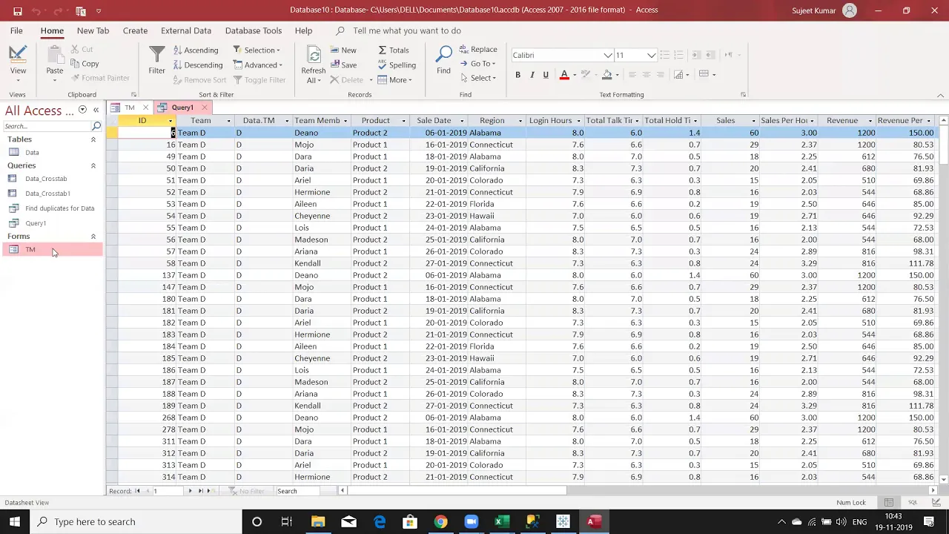Click Tell me what you want to do
Viewport: 949px width, 534px height.
click(x=407, y=30)
